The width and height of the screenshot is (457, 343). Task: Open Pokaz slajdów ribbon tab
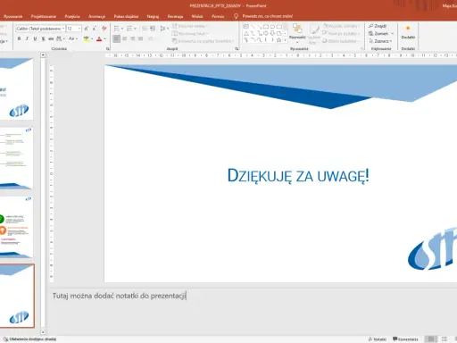click(126, 16)
